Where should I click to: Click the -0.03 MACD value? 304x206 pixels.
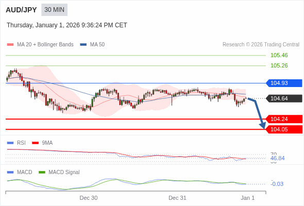pyautogui.click(x=277, y=184)
